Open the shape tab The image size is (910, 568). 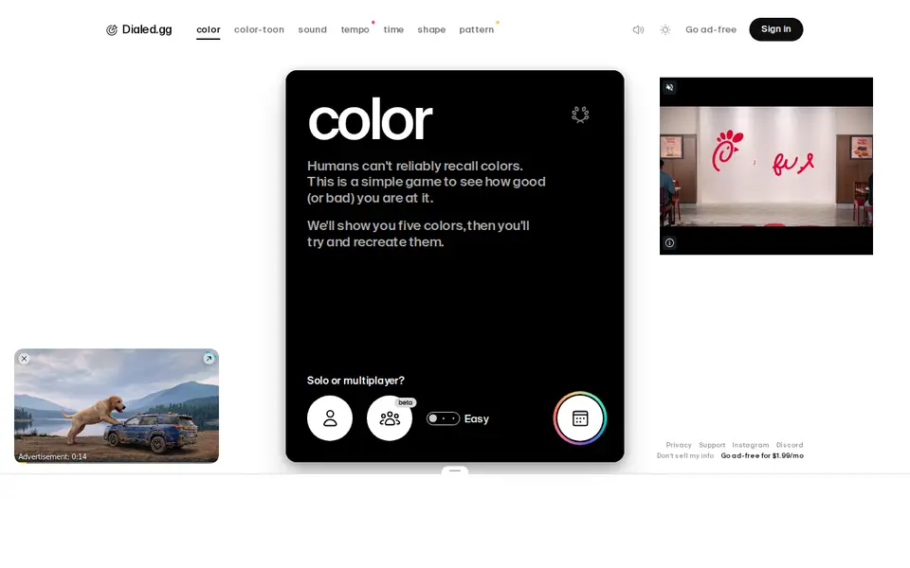coord(431,29)
